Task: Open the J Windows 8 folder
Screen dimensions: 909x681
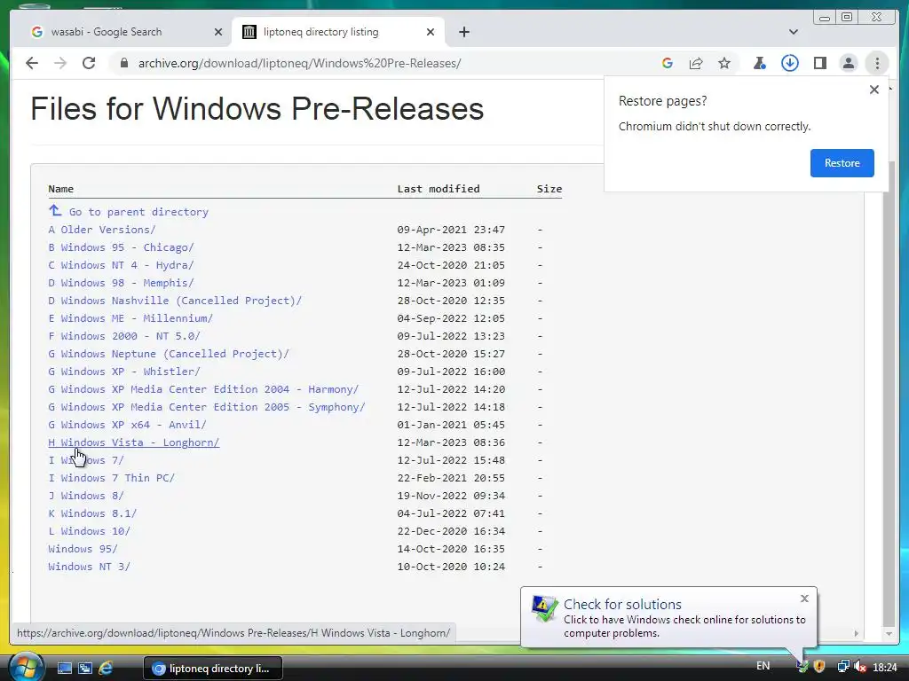Action: 86,496
